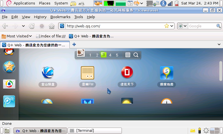Click the QQ penguin icon in sidebar
The height and width of the screenshot is (134, 223).
(x=9, y=52)
